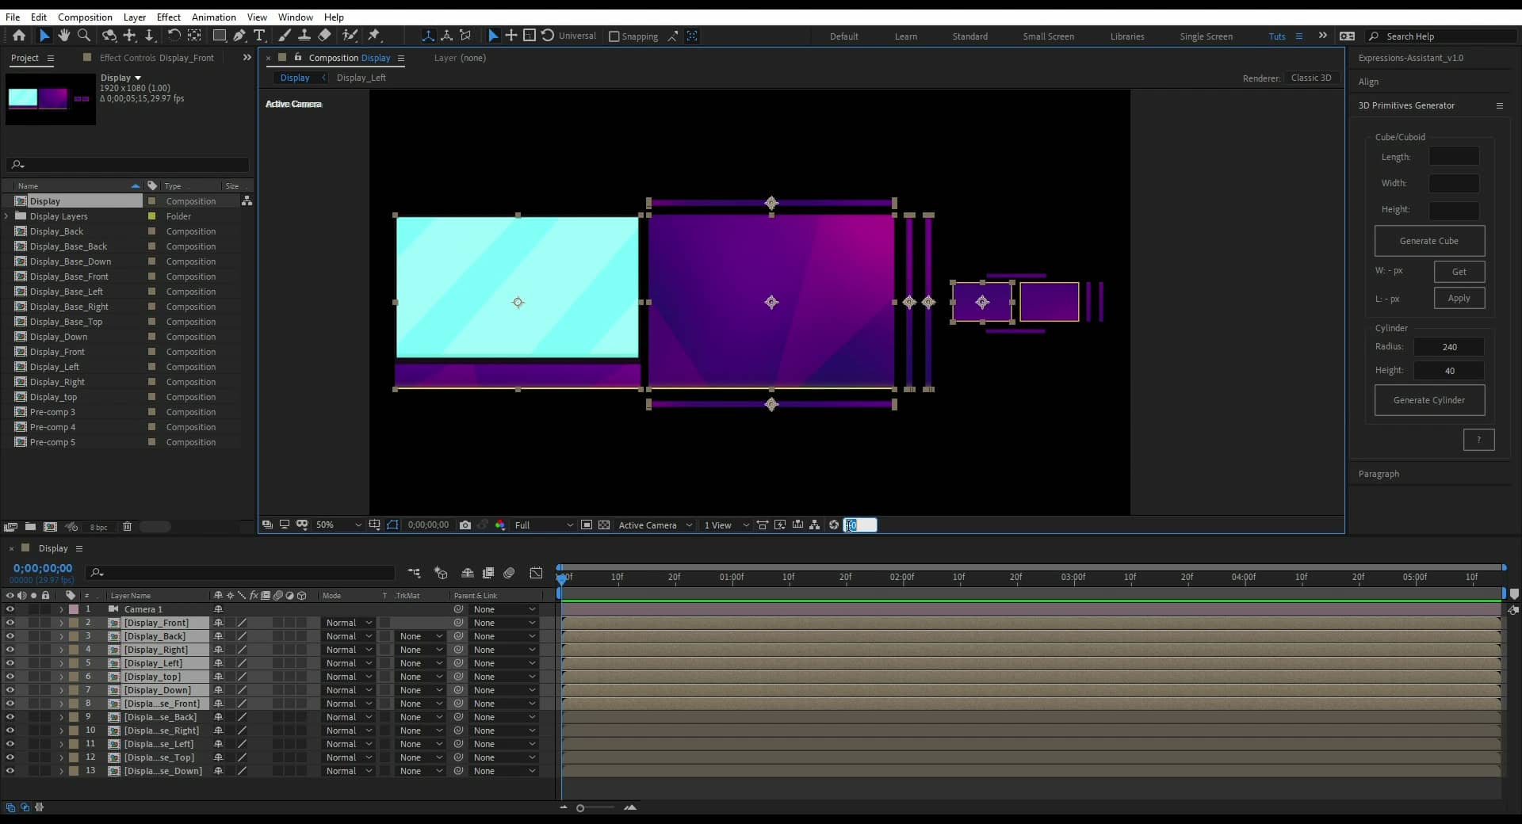Select the Hand tool

click(64, 36)
